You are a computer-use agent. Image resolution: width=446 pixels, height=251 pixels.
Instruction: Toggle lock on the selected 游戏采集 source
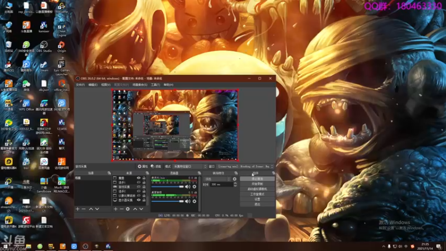tap(144, 187)
